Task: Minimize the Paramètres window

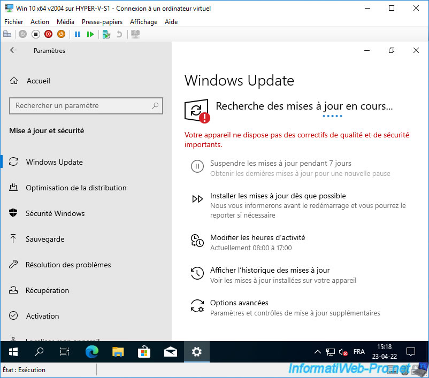Action: pos(367,50)
